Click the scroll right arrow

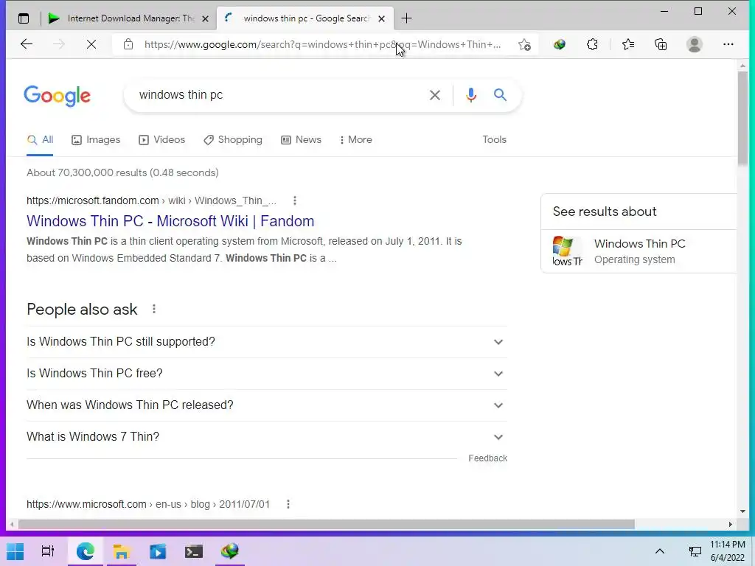[731, 524]
